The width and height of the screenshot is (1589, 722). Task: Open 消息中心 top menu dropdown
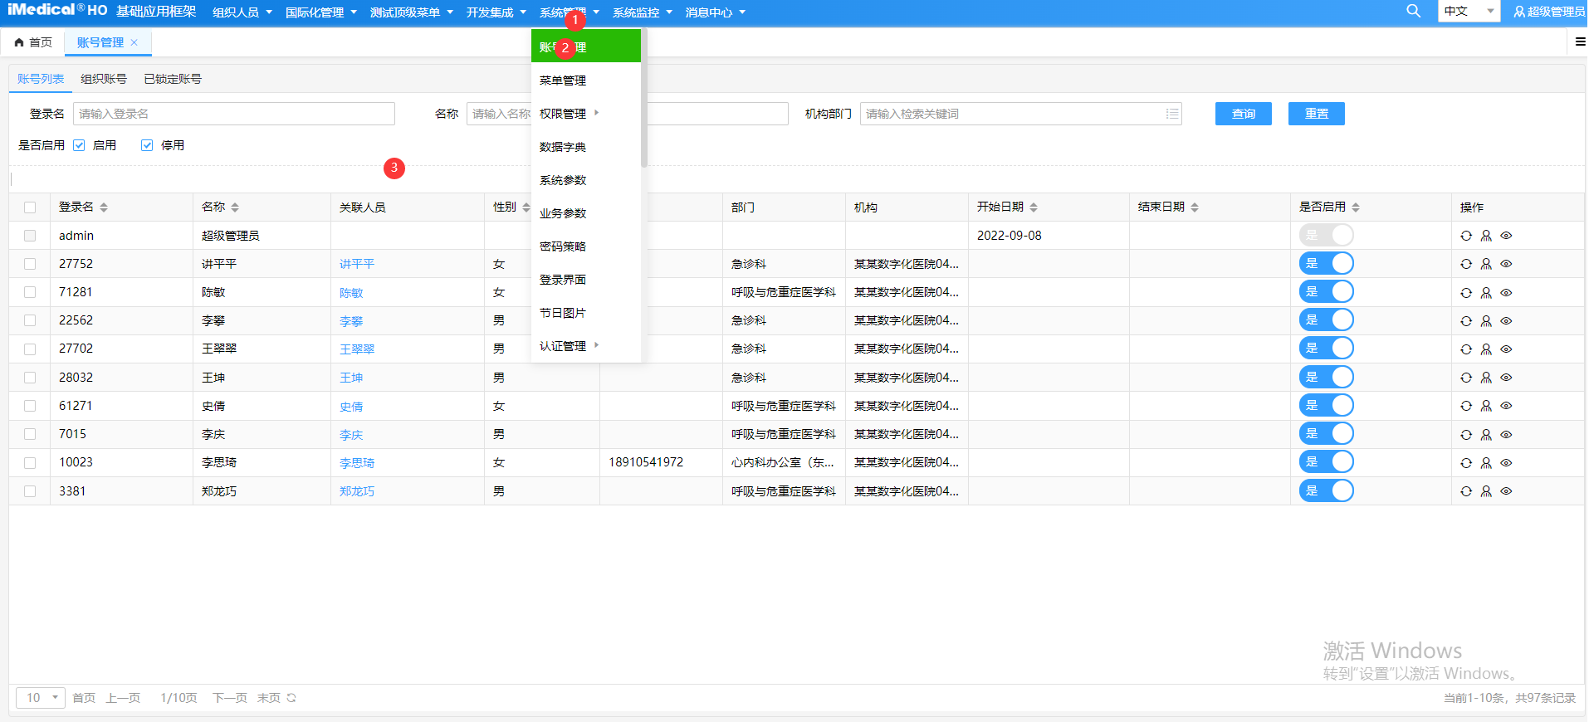716,12
